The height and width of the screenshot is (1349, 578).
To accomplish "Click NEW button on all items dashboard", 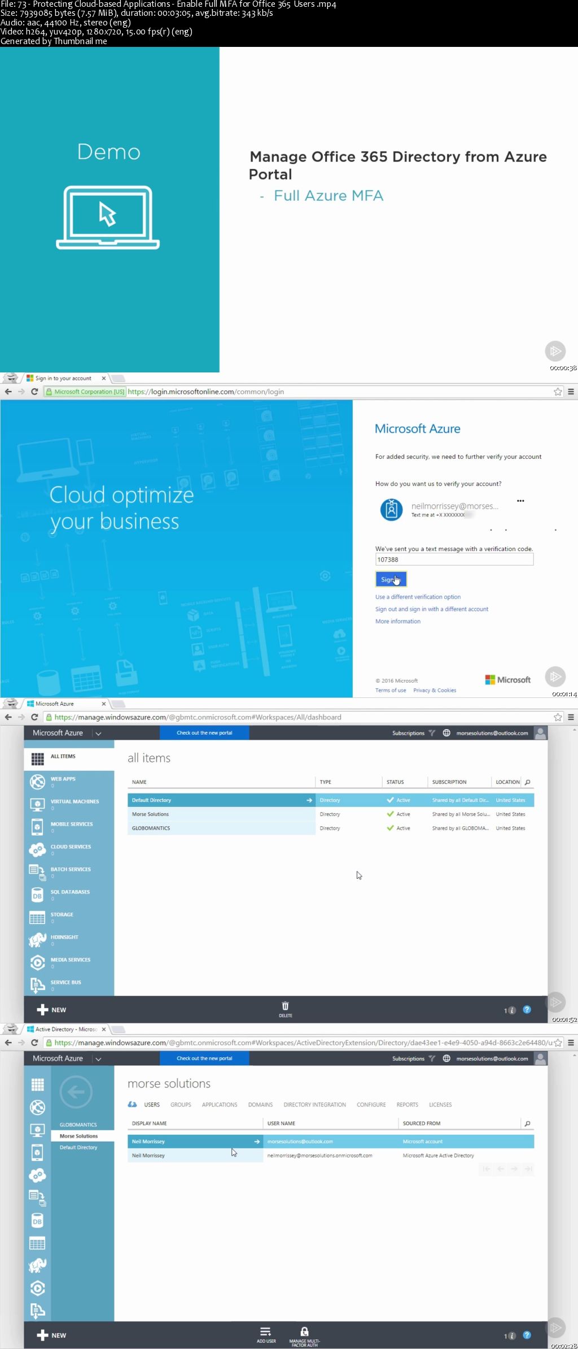I will click(51, 1010).
